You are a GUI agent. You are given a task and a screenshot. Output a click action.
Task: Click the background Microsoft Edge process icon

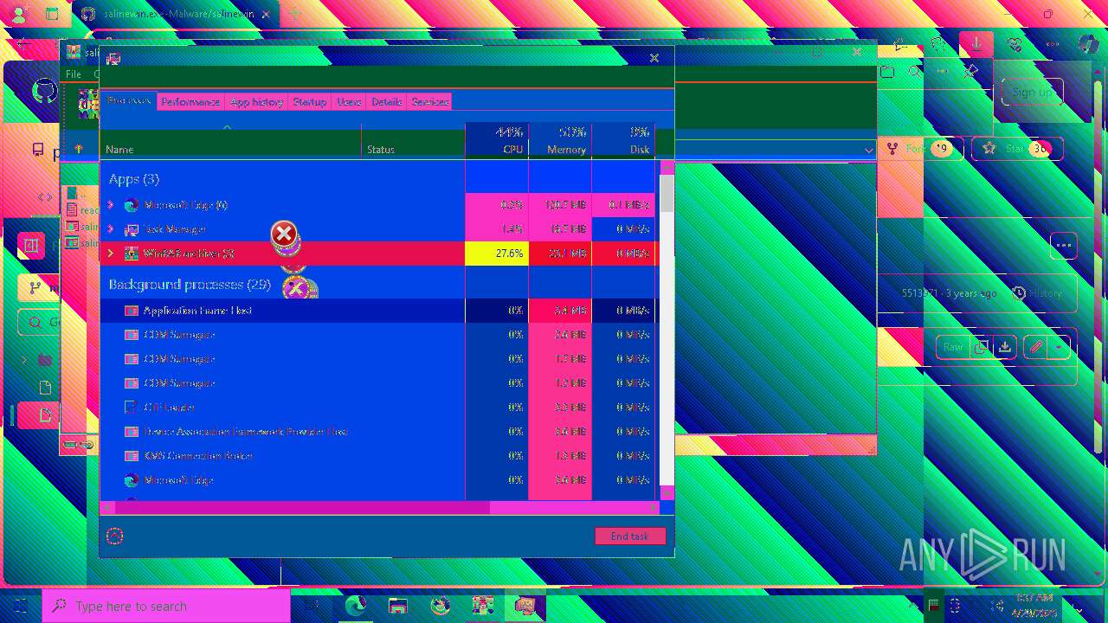click(x=131, y=480)
